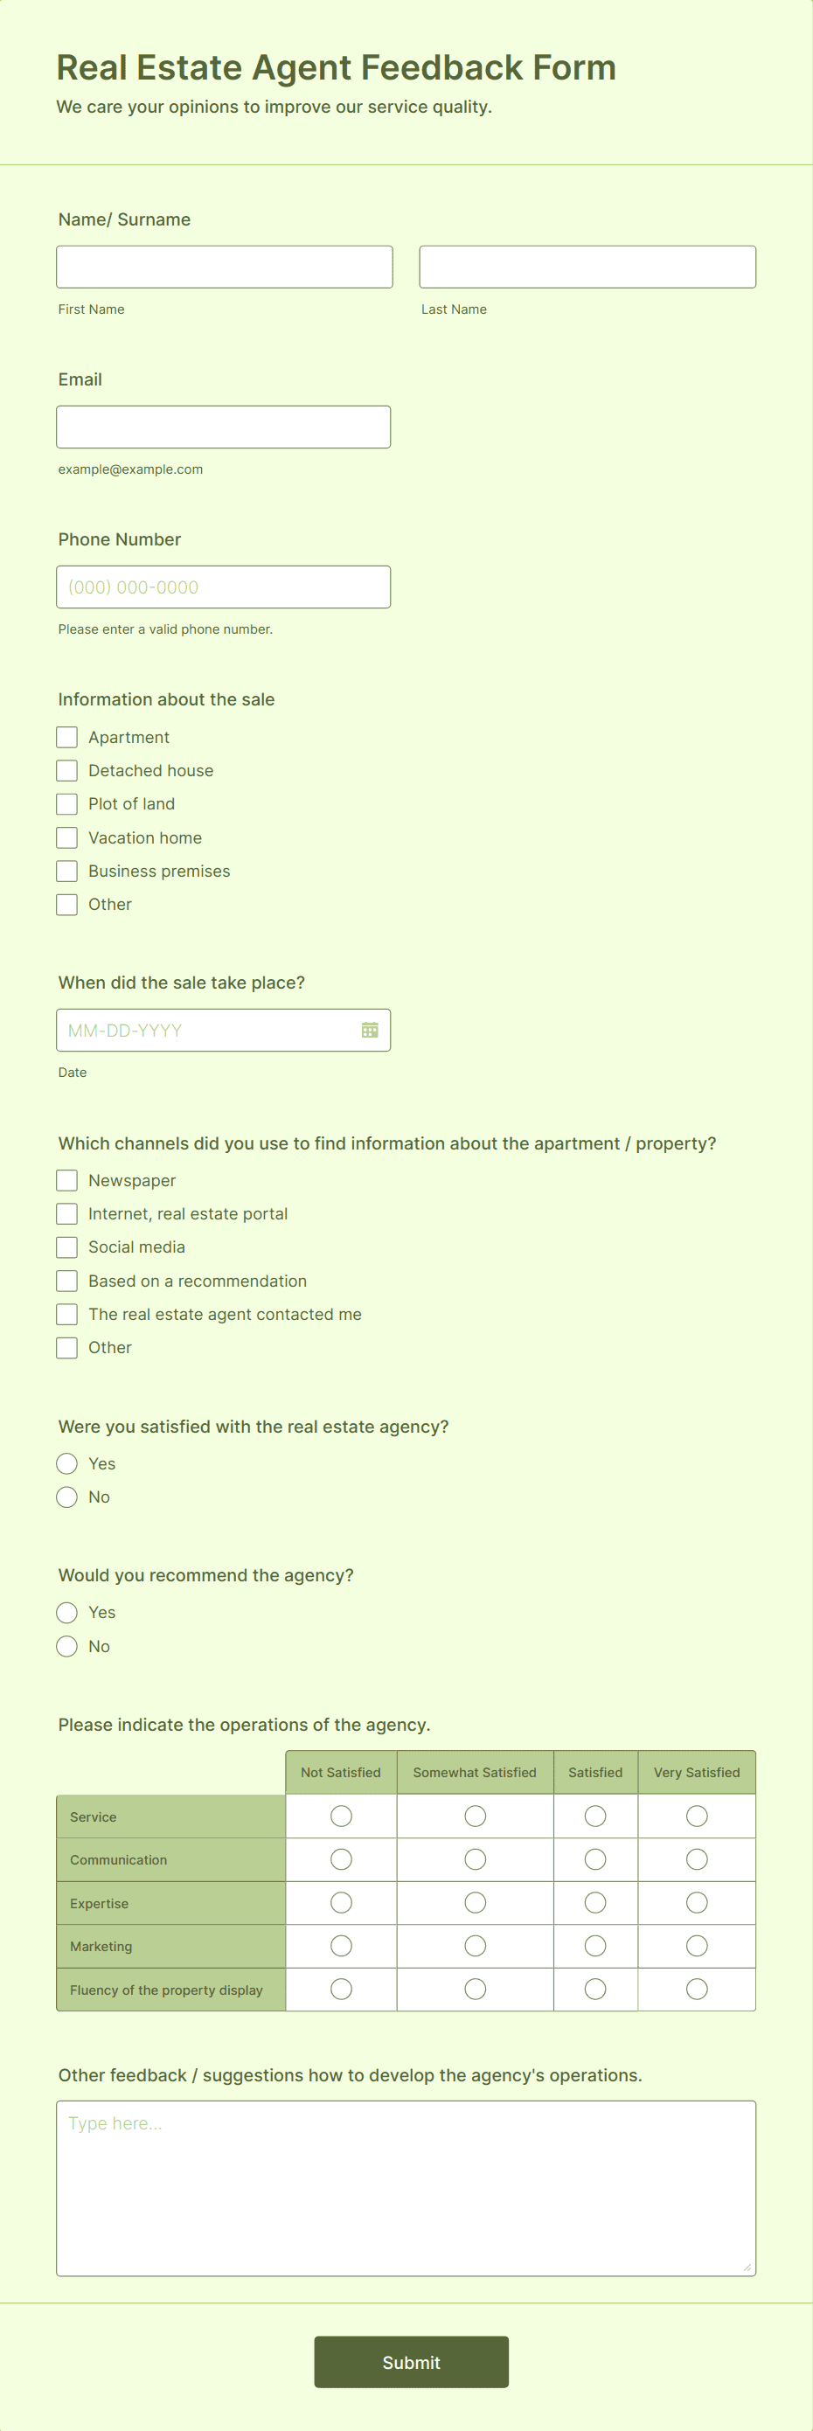The height and width of the screenshot is (2431, 813).
Task: Choose No for recommend the agency
Action: (x=67, y=1646)
